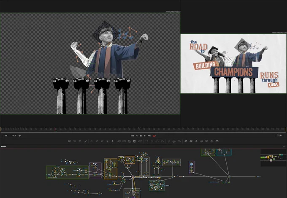Toggle the red loop playback button
The image size is (287, 198).
coord(154,136)
